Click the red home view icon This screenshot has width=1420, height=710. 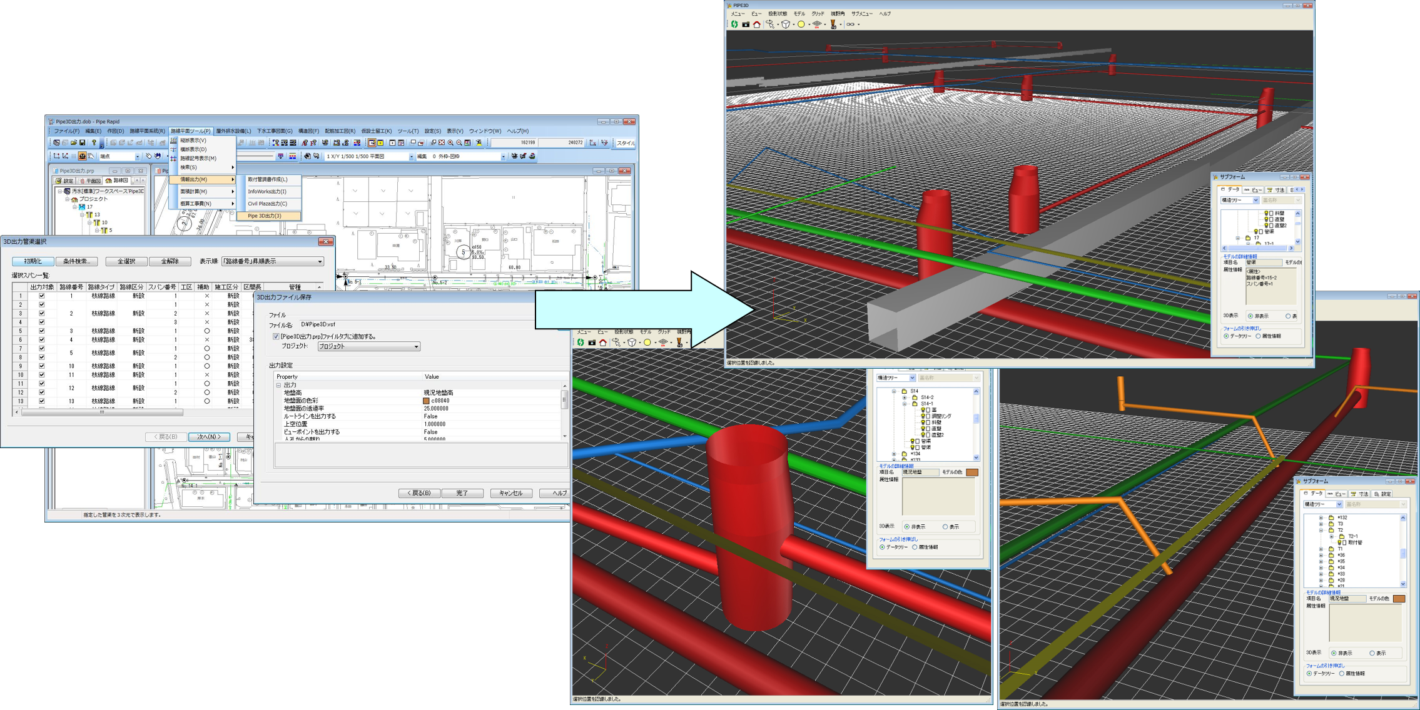tap(757, 24)
